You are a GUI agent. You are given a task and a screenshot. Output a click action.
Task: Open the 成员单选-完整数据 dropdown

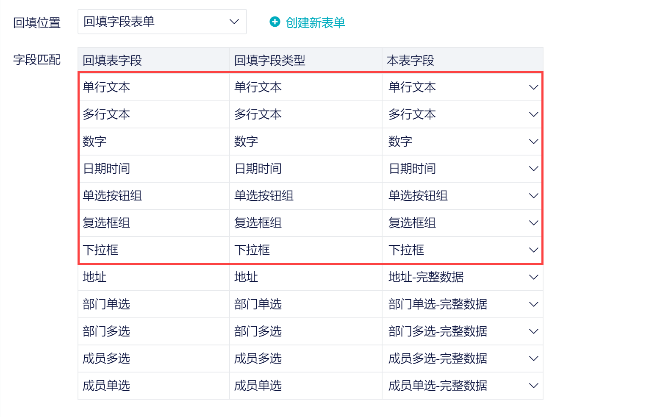click(462, 386)
